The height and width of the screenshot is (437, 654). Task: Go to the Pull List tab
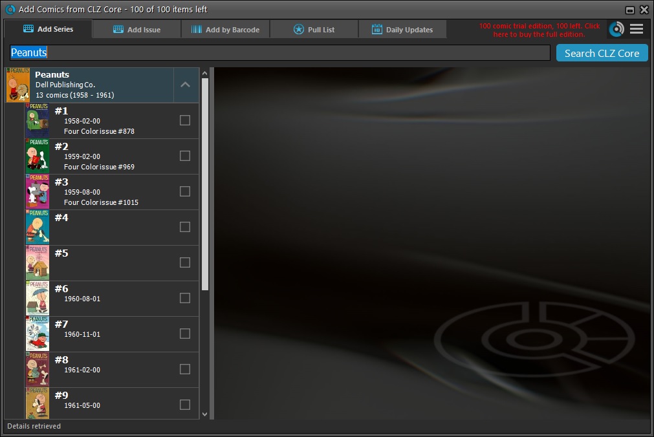(x=314, y=30)
